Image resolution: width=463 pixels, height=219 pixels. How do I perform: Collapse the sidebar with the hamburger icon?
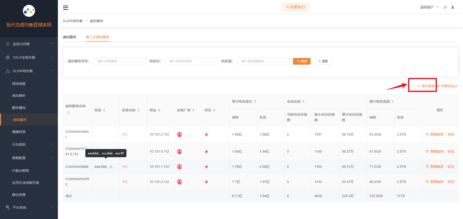pos(66,8)
